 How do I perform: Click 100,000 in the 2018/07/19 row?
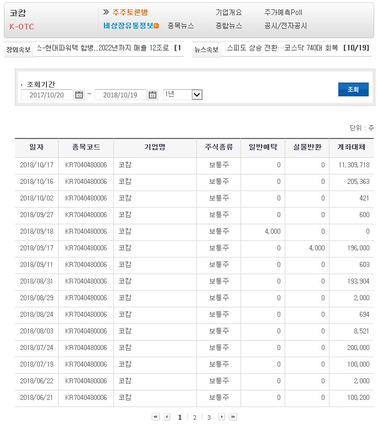(x=358, y=364)
